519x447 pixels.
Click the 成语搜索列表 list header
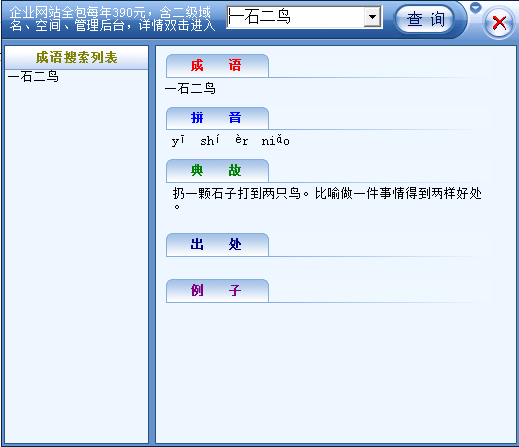click(x=77, y=58)
